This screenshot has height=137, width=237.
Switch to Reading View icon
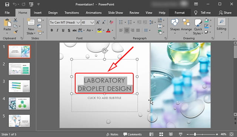[x=171, y=134]
